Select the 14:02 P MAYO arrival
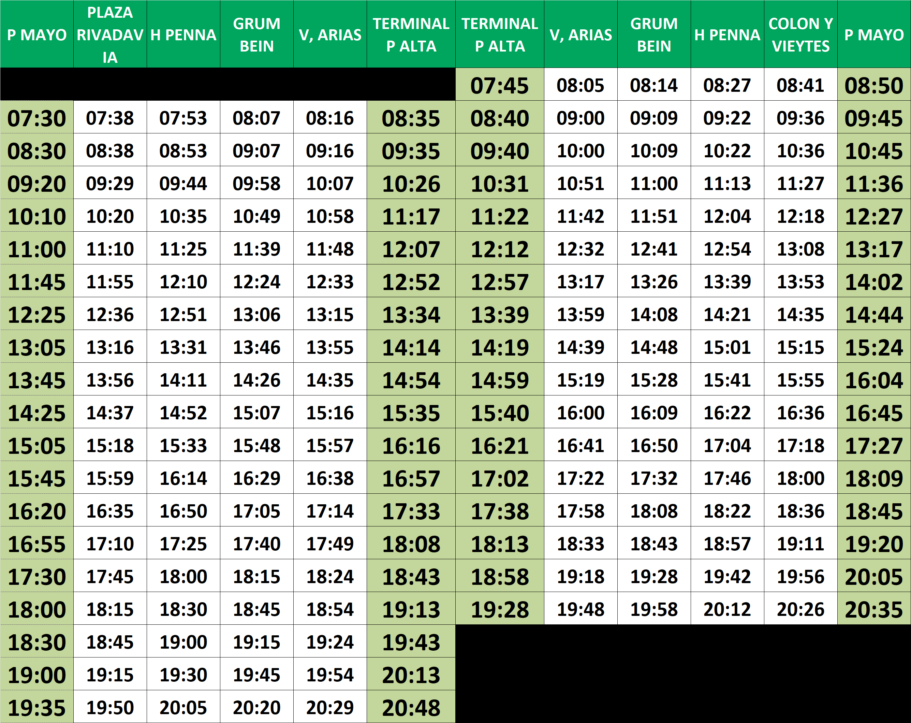Viewport: 911px width, 723px height. pyautogui.click(x=874, y=281)
